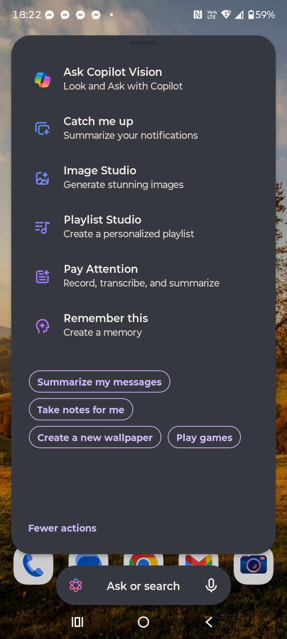Collapse list with Fewer actions
This screenshot has height=639, width=287.
[x=62, y=528]
